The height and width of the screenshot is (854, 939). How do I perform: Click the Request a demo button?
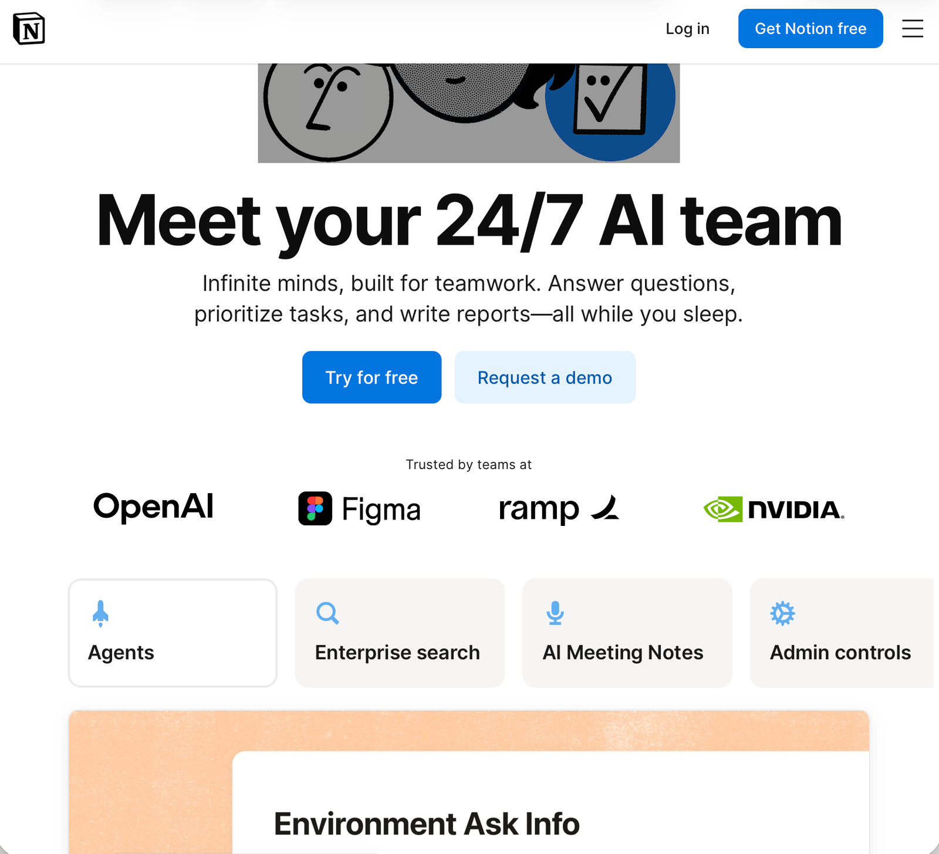click(545, 377)
